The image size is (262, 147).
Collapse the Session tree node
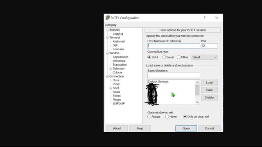pyautogui.click(x=107, y=30)
